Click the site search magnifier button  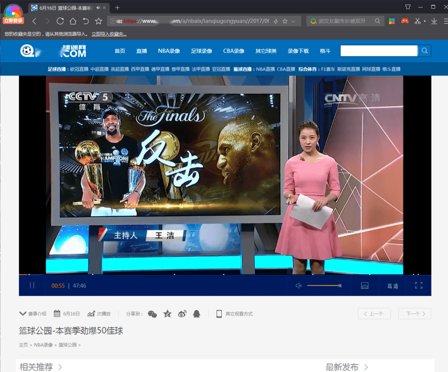[424, 51]
